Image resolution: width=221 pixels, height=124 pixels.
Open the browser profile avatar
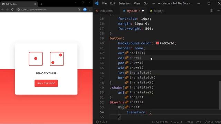pos(85,10)
